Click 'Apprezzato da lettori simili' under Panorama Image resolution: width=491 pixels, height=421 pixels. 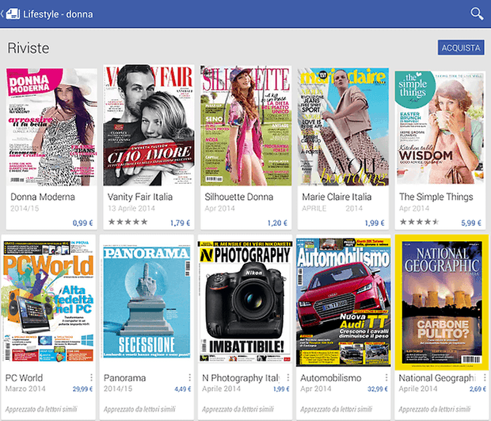tap(139, 409)
